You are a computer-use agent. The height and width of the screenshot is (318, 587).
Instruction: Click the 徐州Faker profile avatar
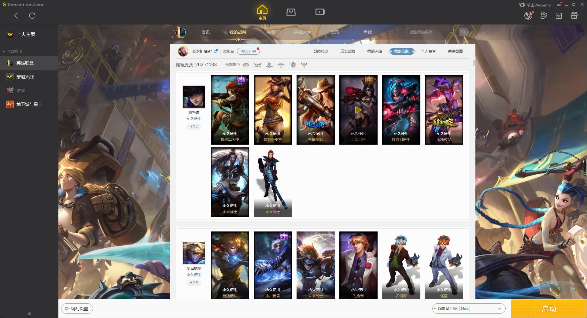pos(183,51)
